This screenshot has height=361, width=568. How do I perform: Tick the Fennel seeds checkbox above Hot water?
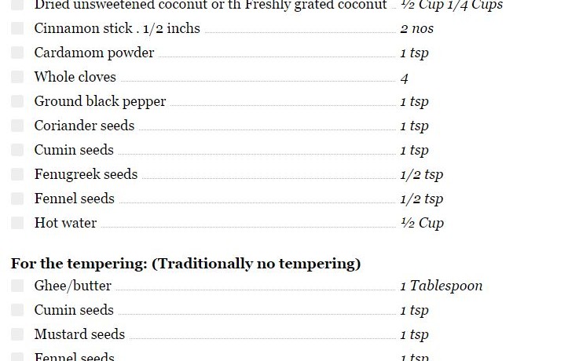17,199
